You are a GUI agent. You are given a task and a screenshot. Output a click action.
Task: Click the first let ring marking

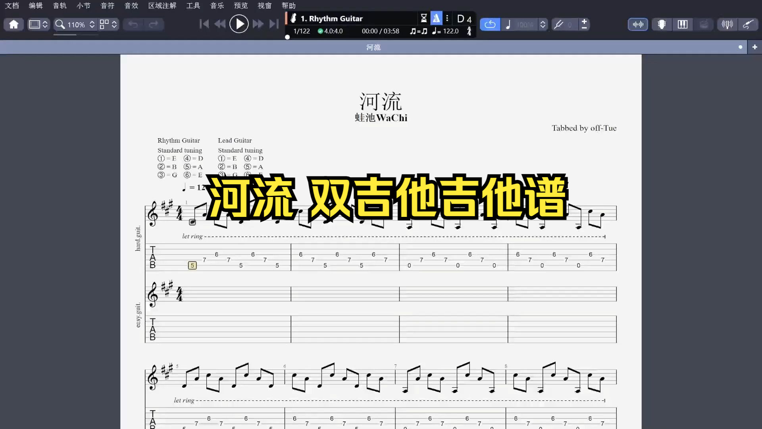point(192,236)
